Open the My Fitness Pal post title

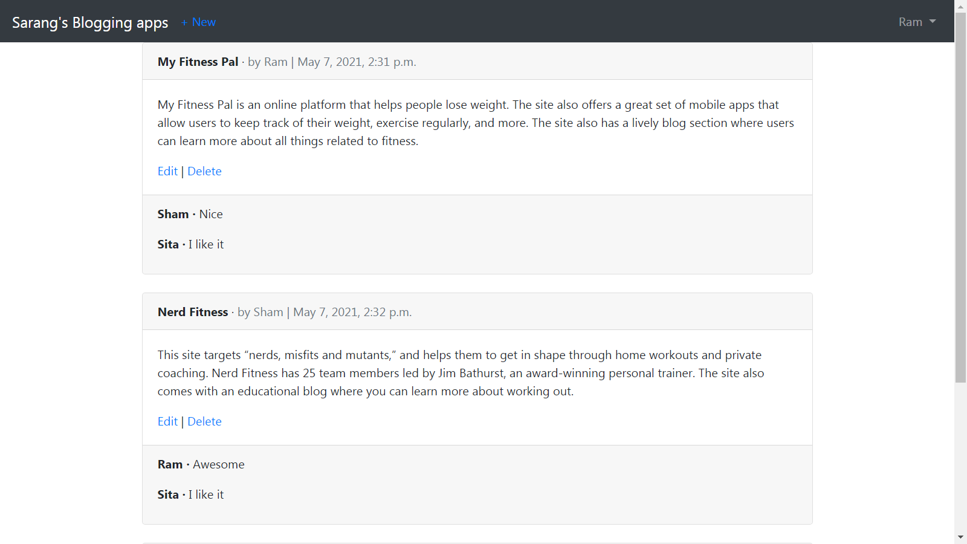(x=198, y=62)
